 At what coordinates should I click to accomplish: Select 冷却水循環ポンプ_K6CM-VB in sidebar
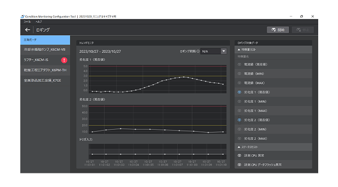[45, 50]
